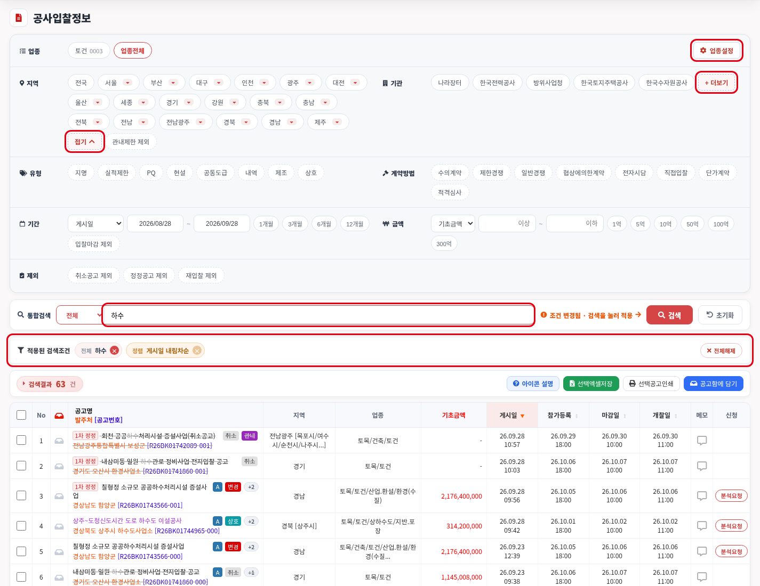
Task: Toggle 취소공고 제외 filter
Action: point(93,275)
